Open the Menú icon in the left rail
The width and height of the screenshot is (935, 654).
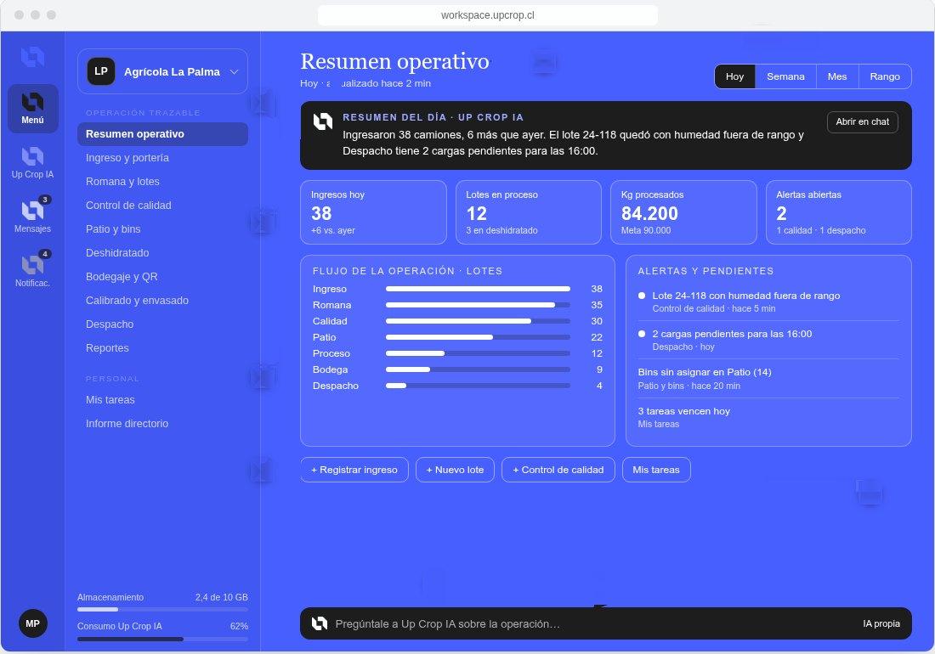(x=33, y=109)
